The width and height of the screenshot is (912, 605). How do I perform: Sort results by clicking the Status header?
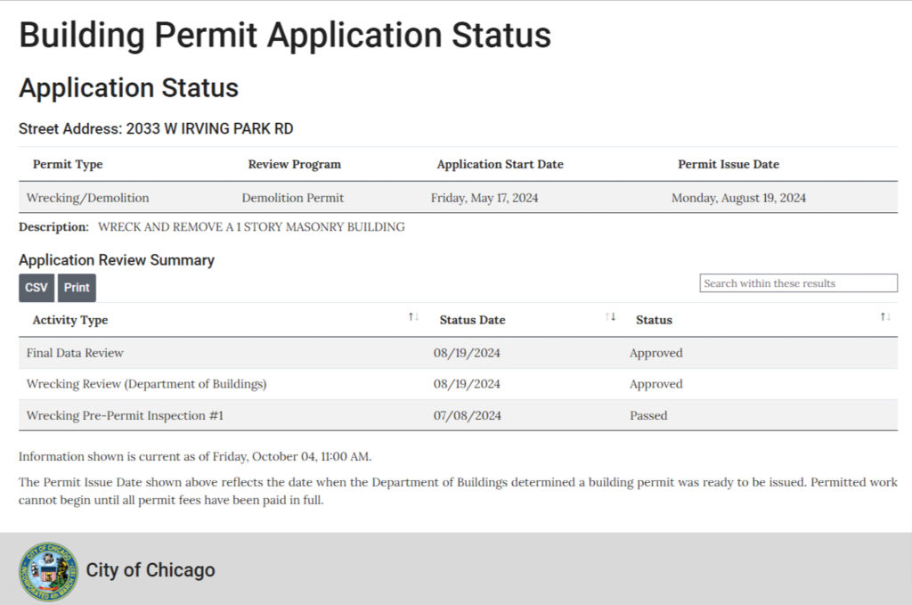[655, 320]
